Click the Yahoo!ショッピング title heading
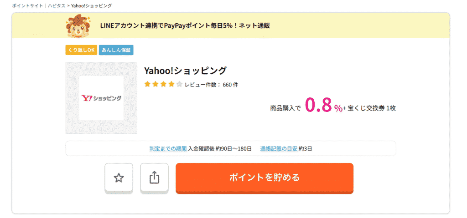 coord(185,71)
